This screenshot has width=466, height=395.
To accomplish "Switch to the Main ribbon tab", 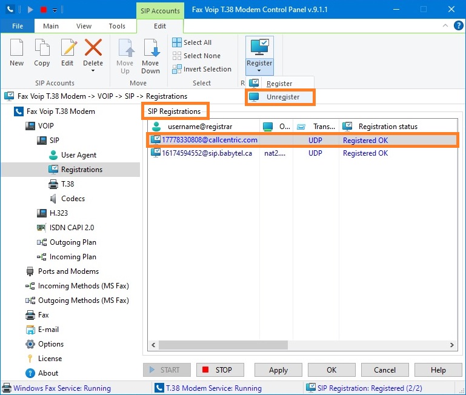I will [x=51, y=26].
